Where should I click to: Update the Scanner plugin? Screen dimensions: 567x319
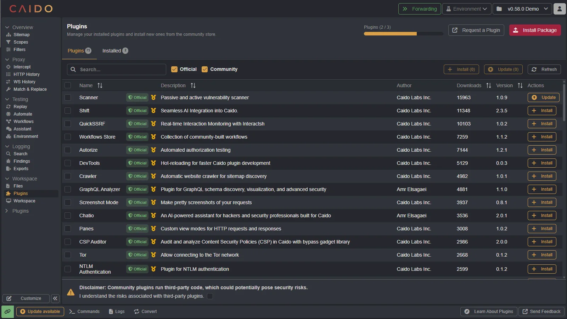coord(544,97)
